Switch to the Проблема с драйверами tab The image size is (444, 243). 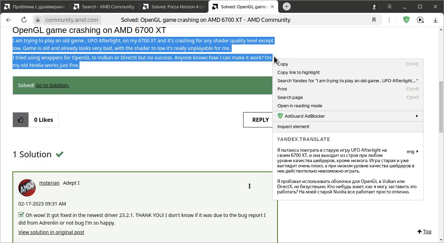35,7
